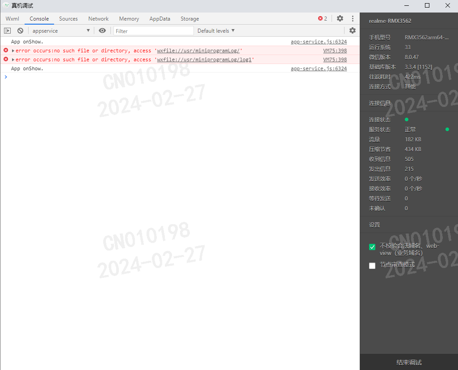Open VM75:398 link on log1 error

tap(335, 60)
